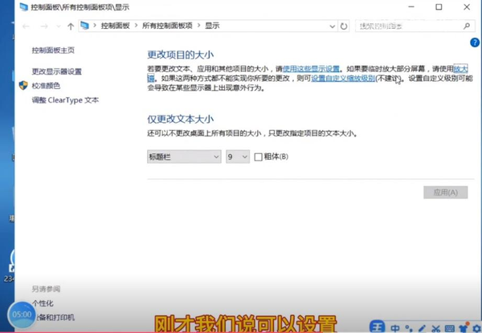Open the blue help question icon
482x333 pixels.
coord(475,43)
